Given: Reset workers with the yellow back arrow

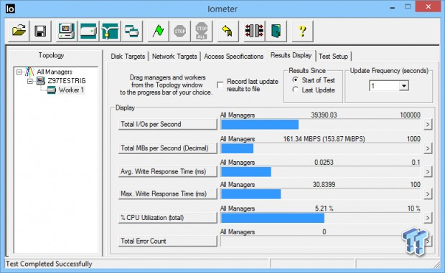Looking at the screenshot, I should (228, 31).
